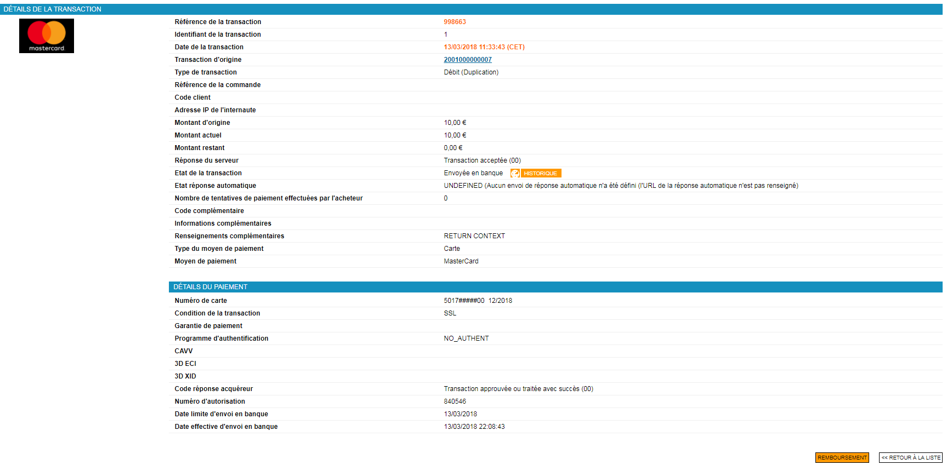Click the 'Débit (Duplication)' transaction type
The image size is (947, 465).
point(471,72)
